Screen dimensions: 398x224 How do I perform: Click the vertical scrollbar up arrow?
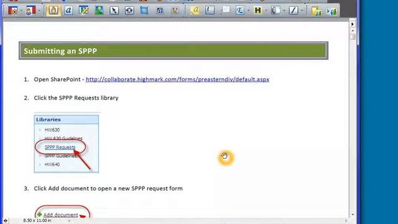click(353, 30)
